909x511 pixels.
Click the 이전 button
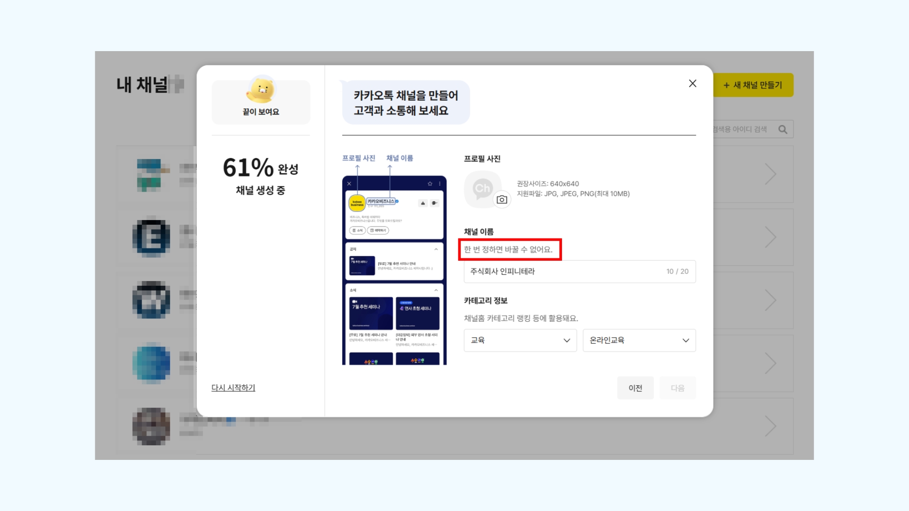(x=635, y=388)
